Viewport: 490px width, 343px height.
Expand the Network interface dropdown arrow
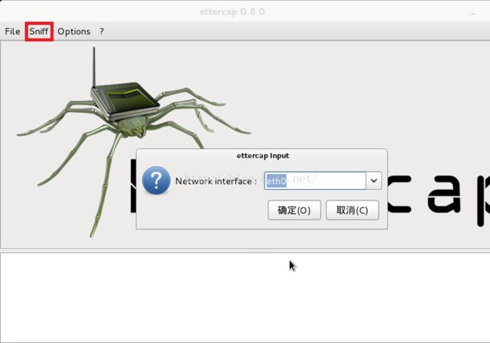point(374,181)
